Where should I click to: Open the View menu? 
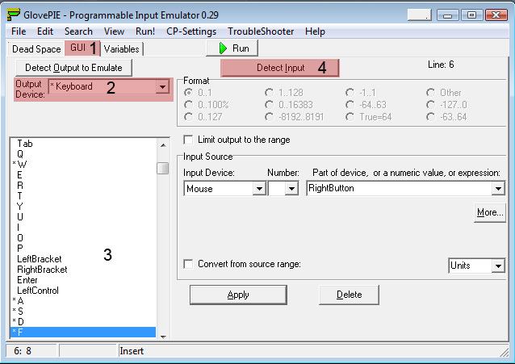pos(114,31)
